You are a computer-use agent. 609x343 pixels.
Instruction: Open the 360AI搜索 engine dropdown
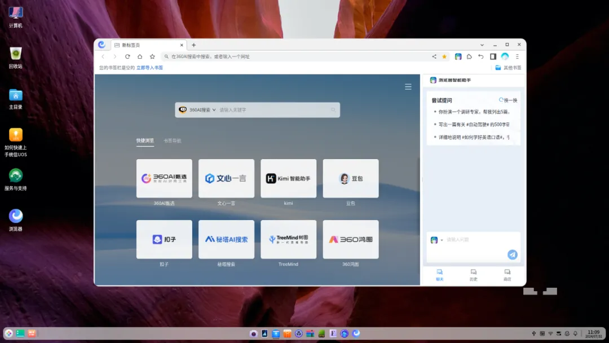pyautogui.click(x=197, y=110)
